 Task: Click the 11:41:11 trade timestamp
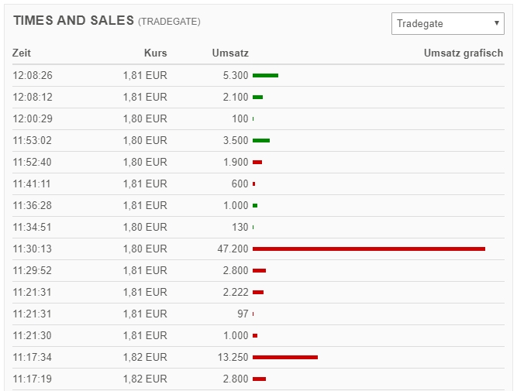coord(33,183)
